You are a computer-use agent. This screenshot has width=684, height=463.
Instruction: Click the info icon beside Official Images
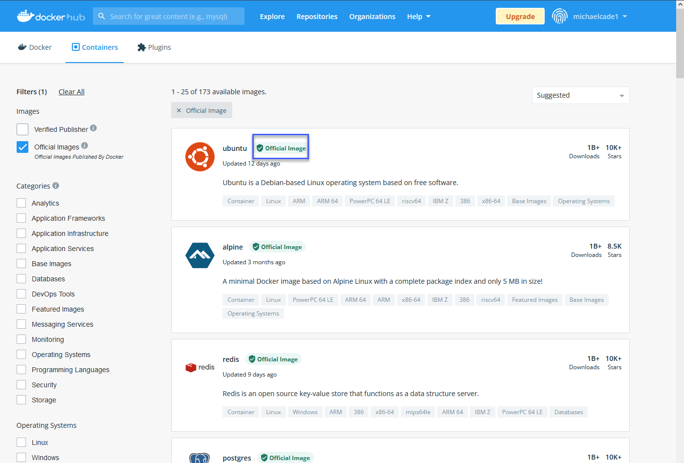click(85, 146)
